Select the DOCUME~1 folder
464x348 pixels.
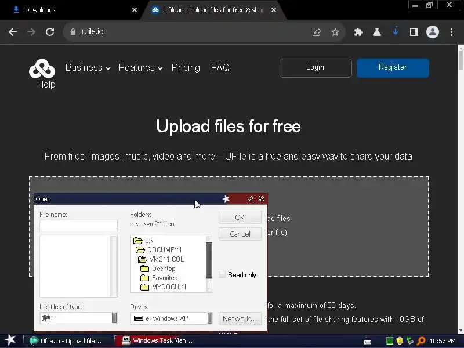(158, 250)
